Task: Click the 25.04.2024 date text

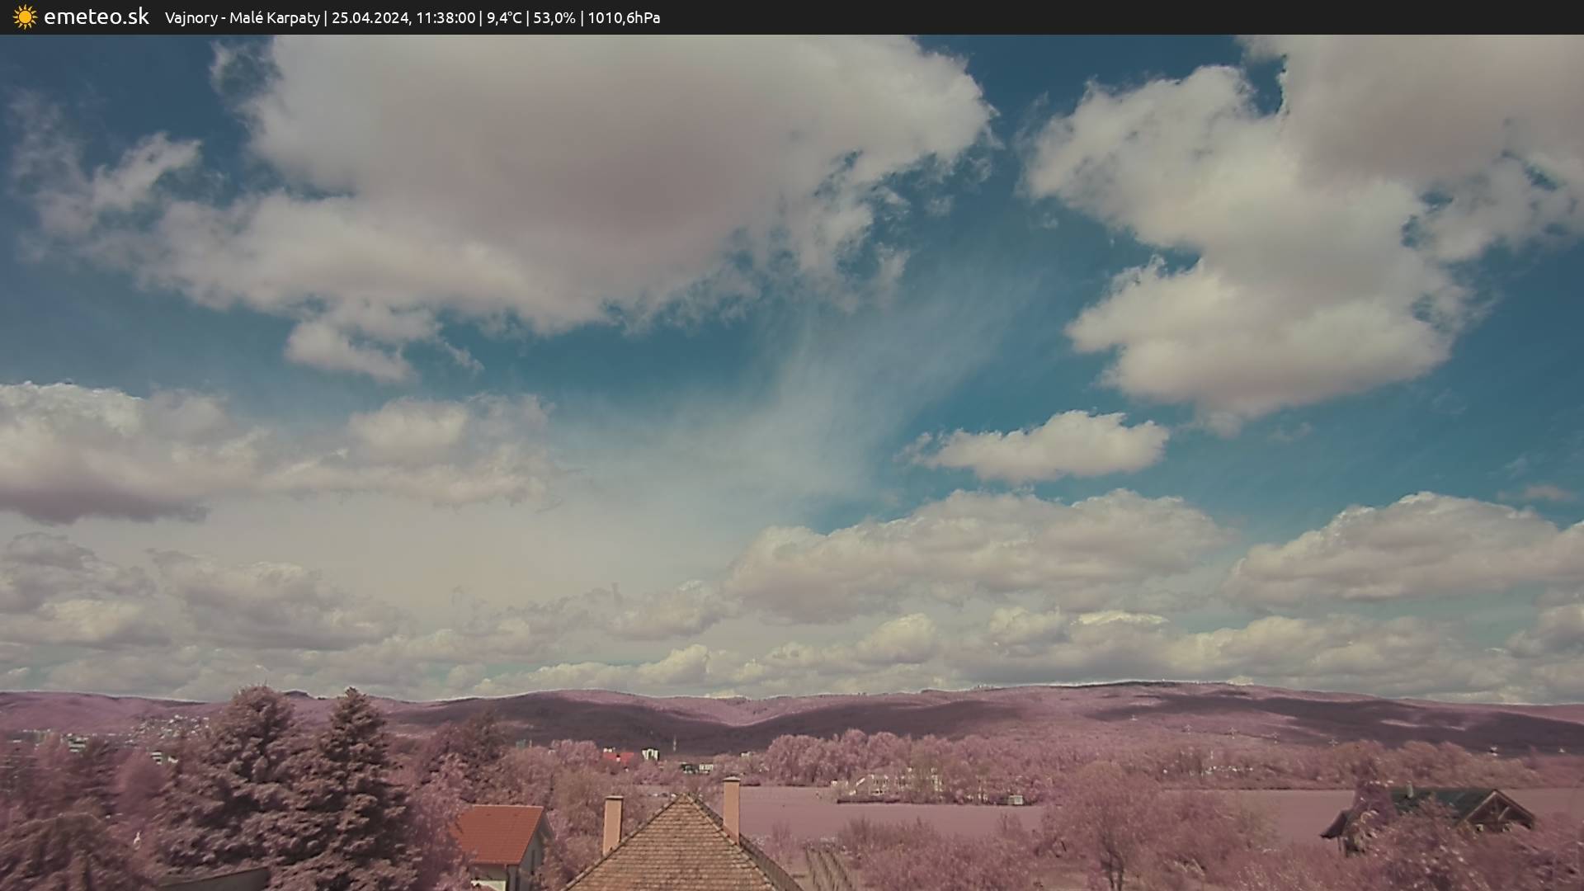Action: click(x=370, y=18)
